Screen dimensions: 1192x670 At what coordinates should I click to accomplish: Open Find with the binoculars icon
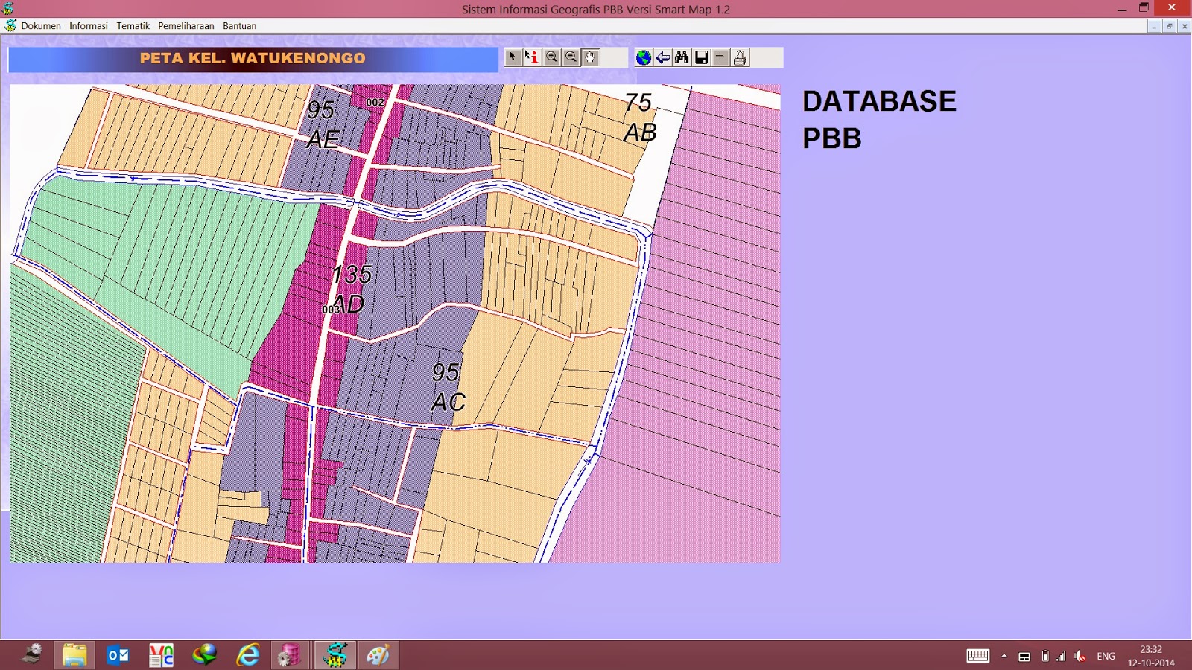click(x=682, y=57)
